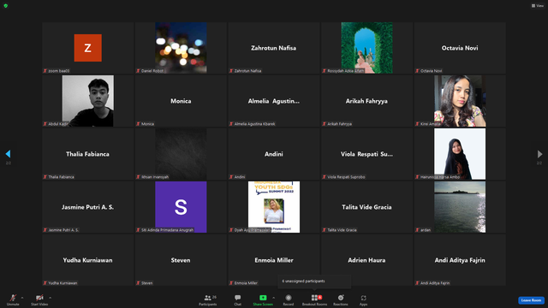Select Talita Vide Gracia's tile
This screenshot has height=308, width=548.
[x=366, y=207]
